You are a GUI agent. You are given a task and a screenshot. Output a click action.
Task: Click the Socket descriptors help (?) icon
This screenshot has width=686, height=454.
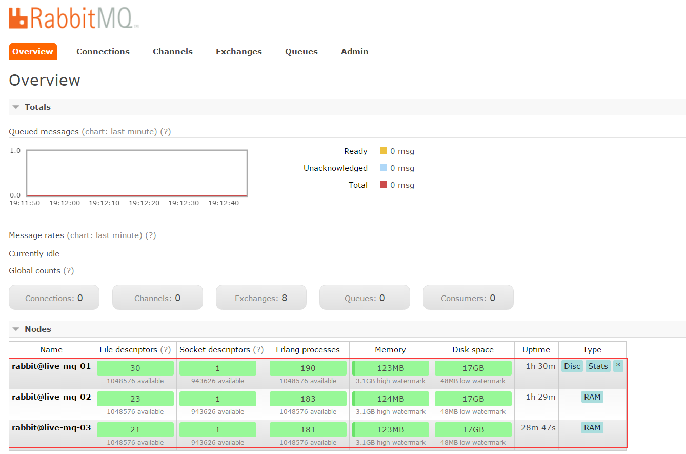click(x=260, y=349)
